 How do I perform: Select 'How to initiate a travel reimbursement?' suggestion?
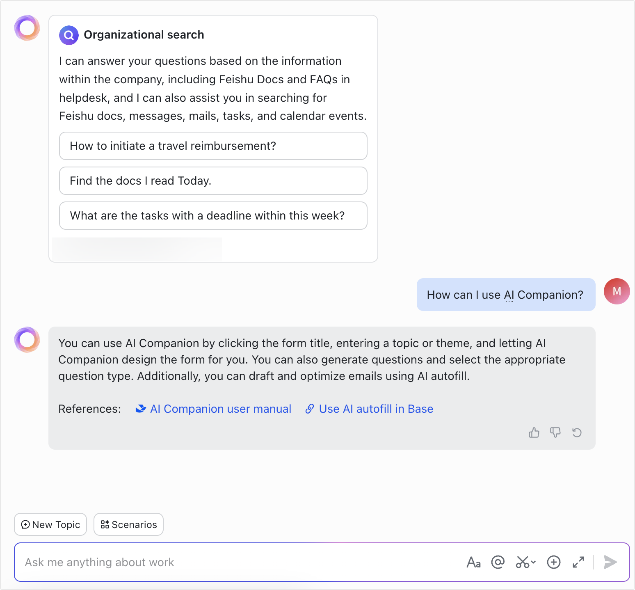pyautogui.click(x=213, y=146)
